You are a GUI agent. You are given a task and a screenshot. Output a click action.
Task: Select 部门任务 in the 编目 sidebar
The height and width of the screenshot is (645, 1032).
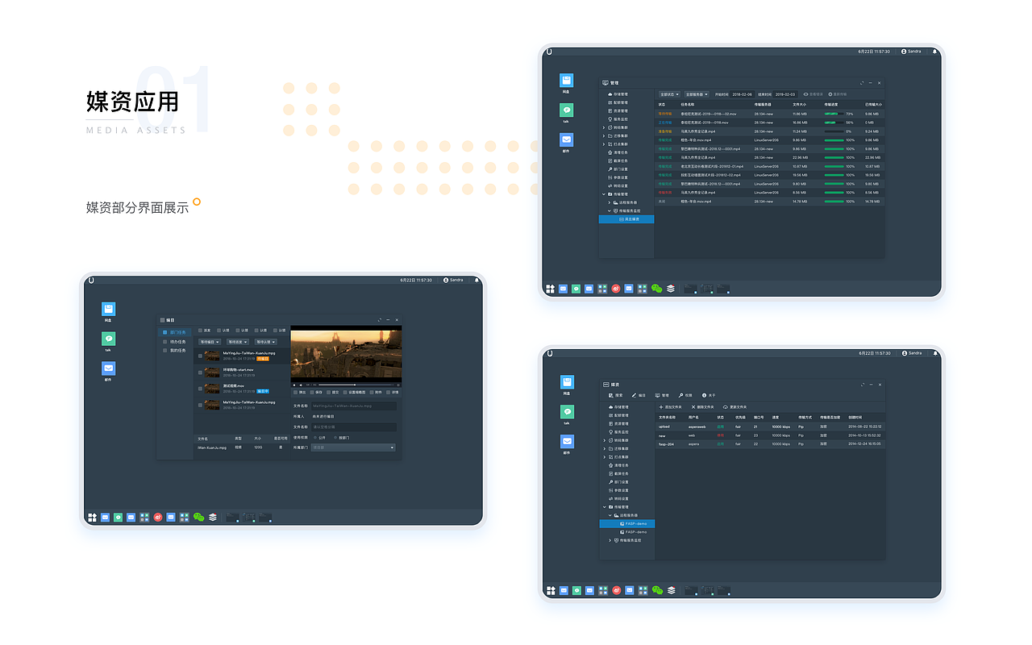(175, 332)
